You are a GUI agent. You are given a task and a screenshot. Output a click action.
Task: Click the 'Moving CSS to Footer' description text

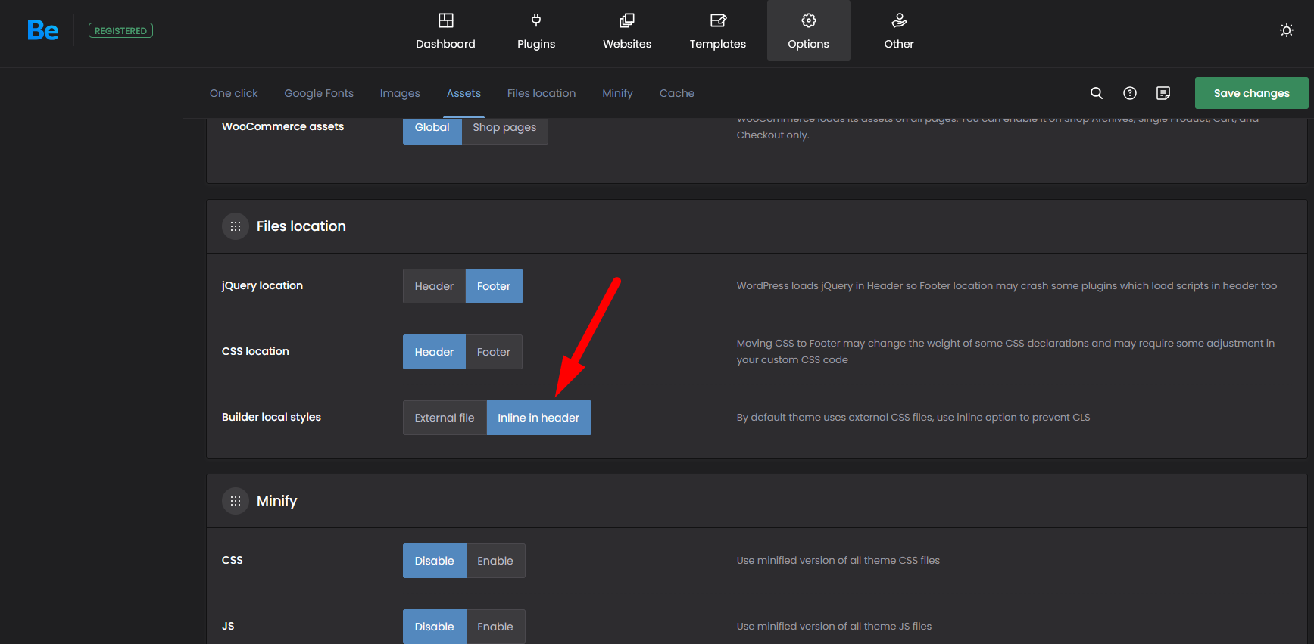(1006, 351)
